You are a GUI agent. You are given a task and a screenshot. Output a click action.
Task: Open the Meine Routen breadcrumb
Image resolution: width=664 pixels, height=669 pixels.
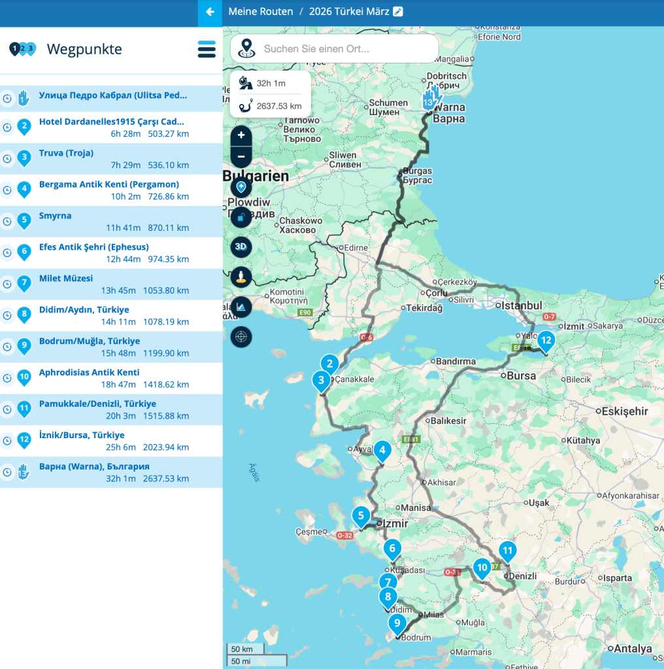click(x=261, y=12)
